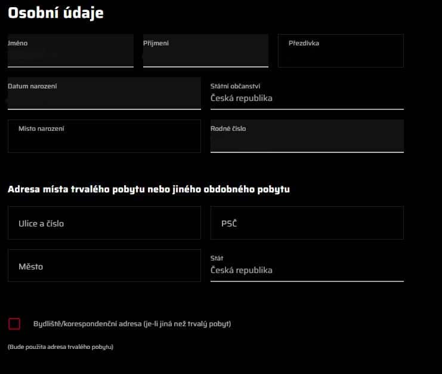442x374 pixels.
Task: Open the Státní občanství dropdown
Action: [x=307, y=93]
